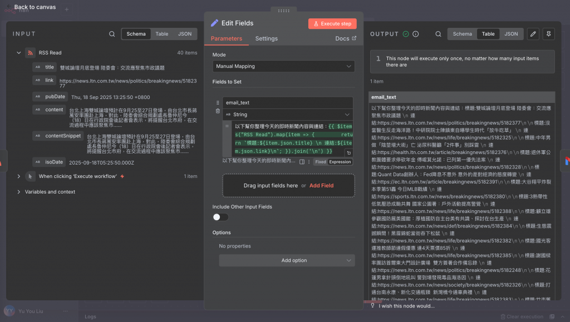Screen dimensions: 570x322
Task: Open the field options three-dot menu
Action: (309, 162)
